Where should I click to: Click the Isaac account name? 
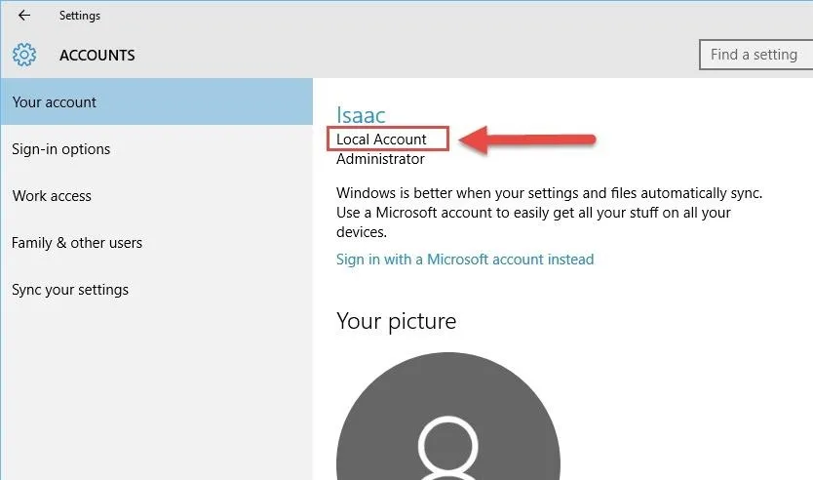pos(361,115)
